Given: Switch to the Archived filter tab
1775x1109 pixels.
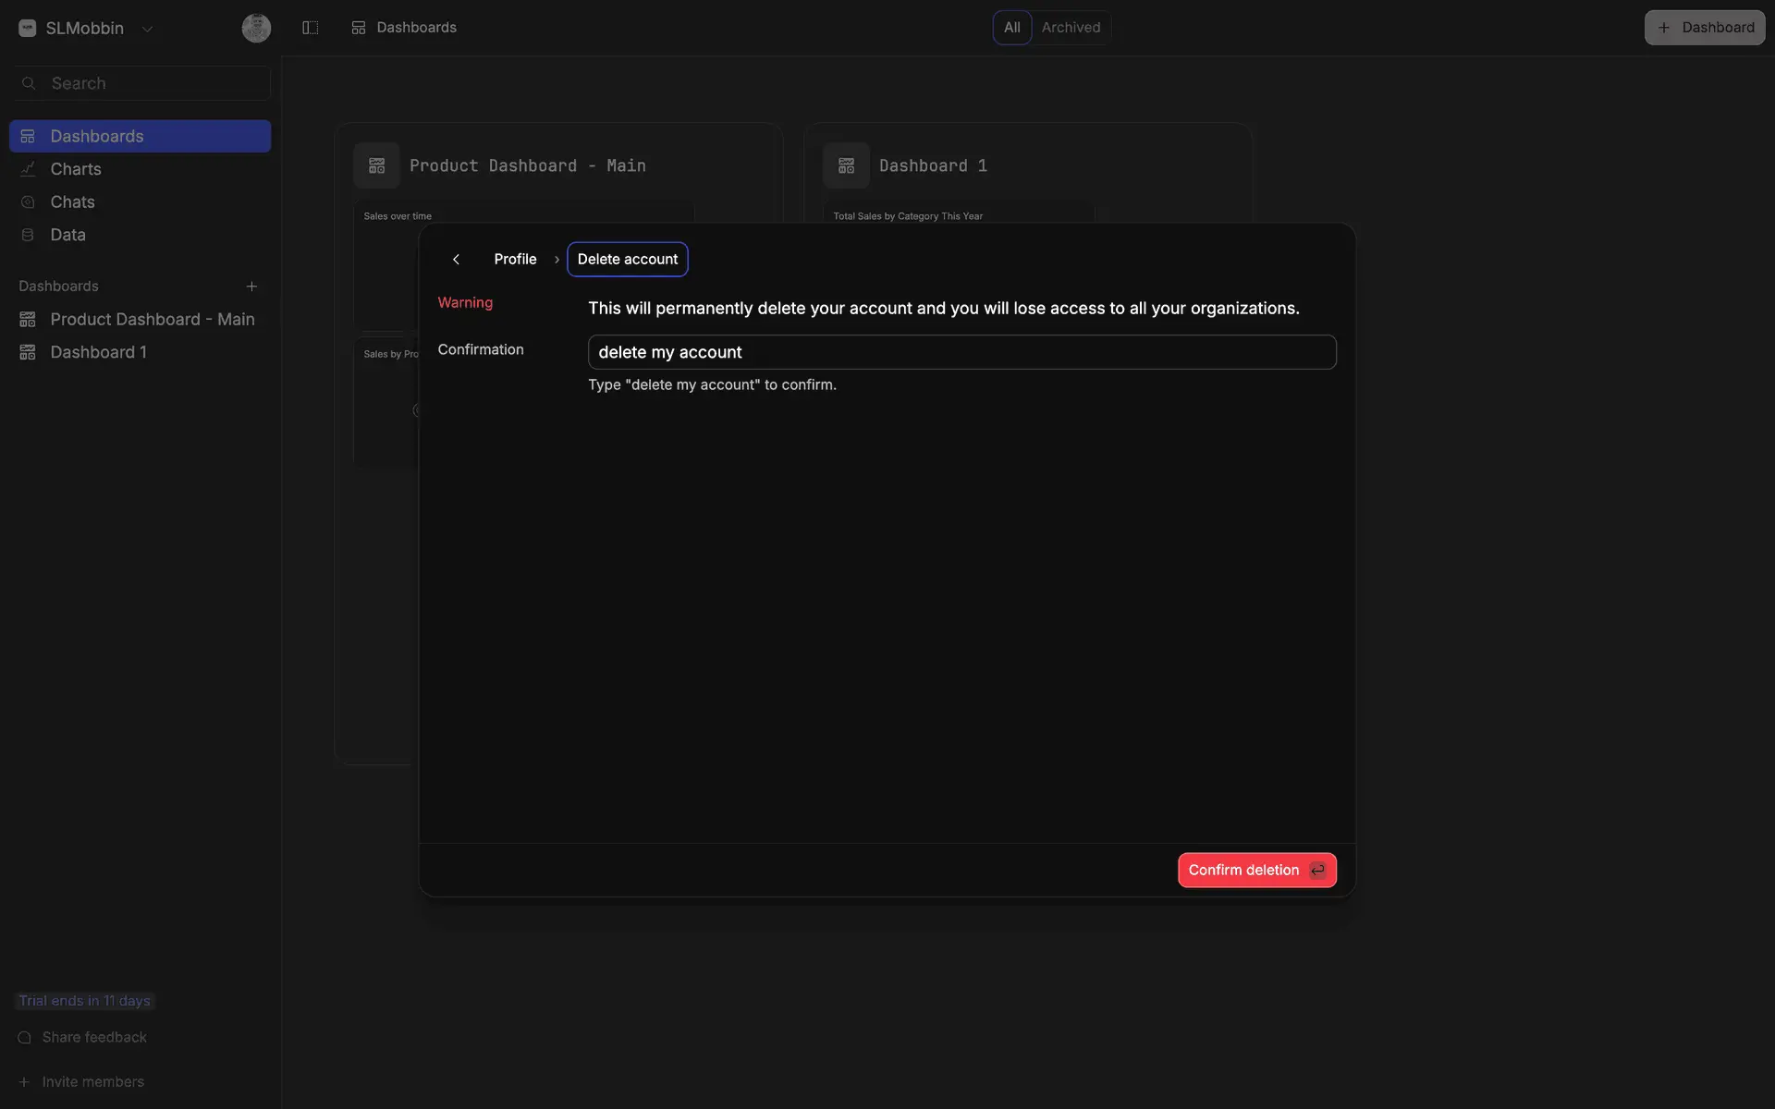Looking at the screenshot, I should click(1071, 28).
